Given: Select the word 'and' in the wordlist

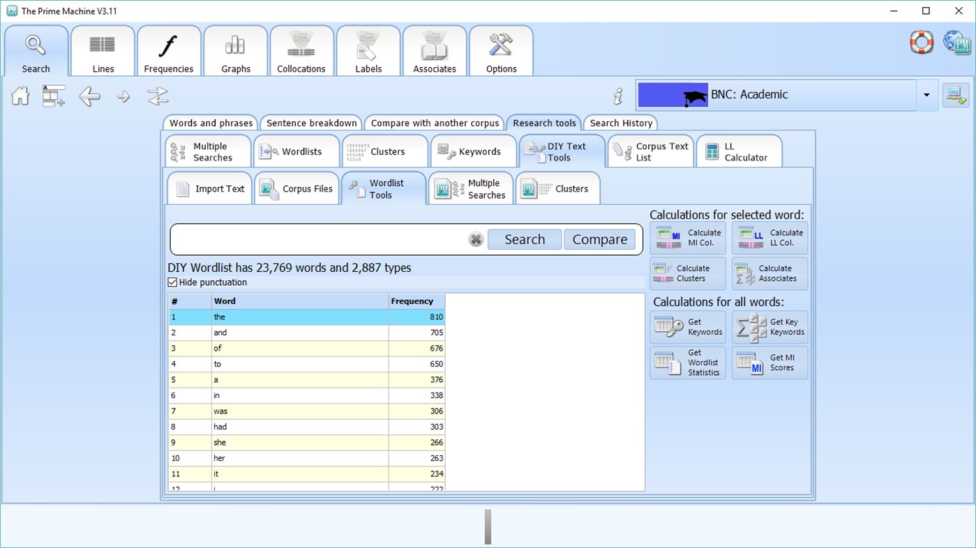Looking at the screenshot, I should tap(300, 333).
